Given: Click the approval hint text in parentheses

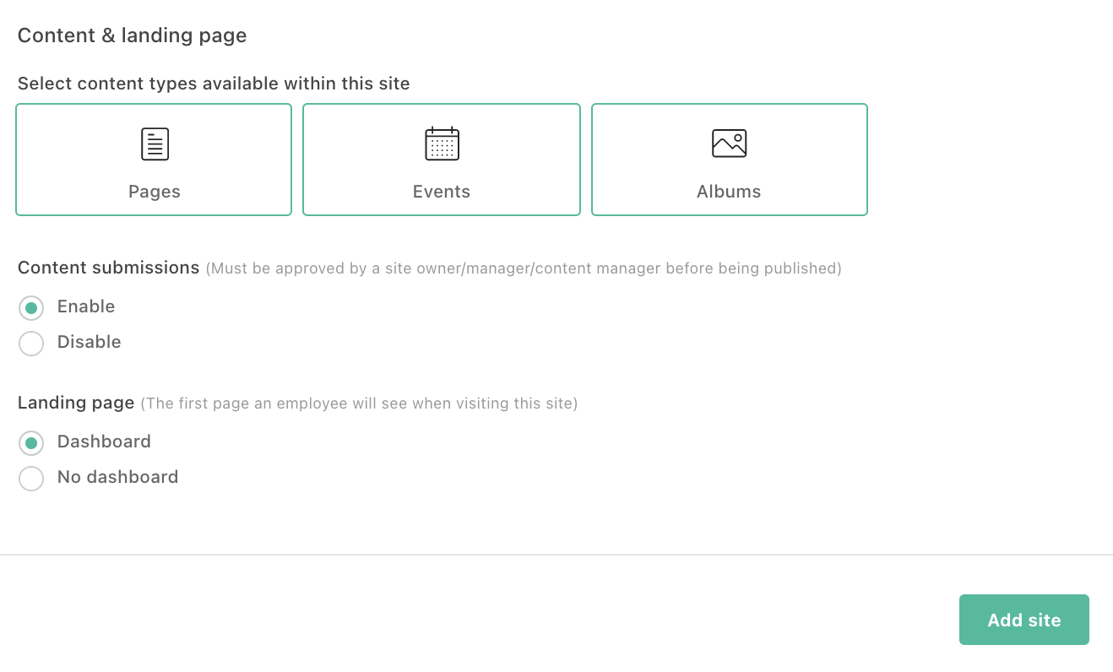Looking at the screenshot, I should point(524,268).
